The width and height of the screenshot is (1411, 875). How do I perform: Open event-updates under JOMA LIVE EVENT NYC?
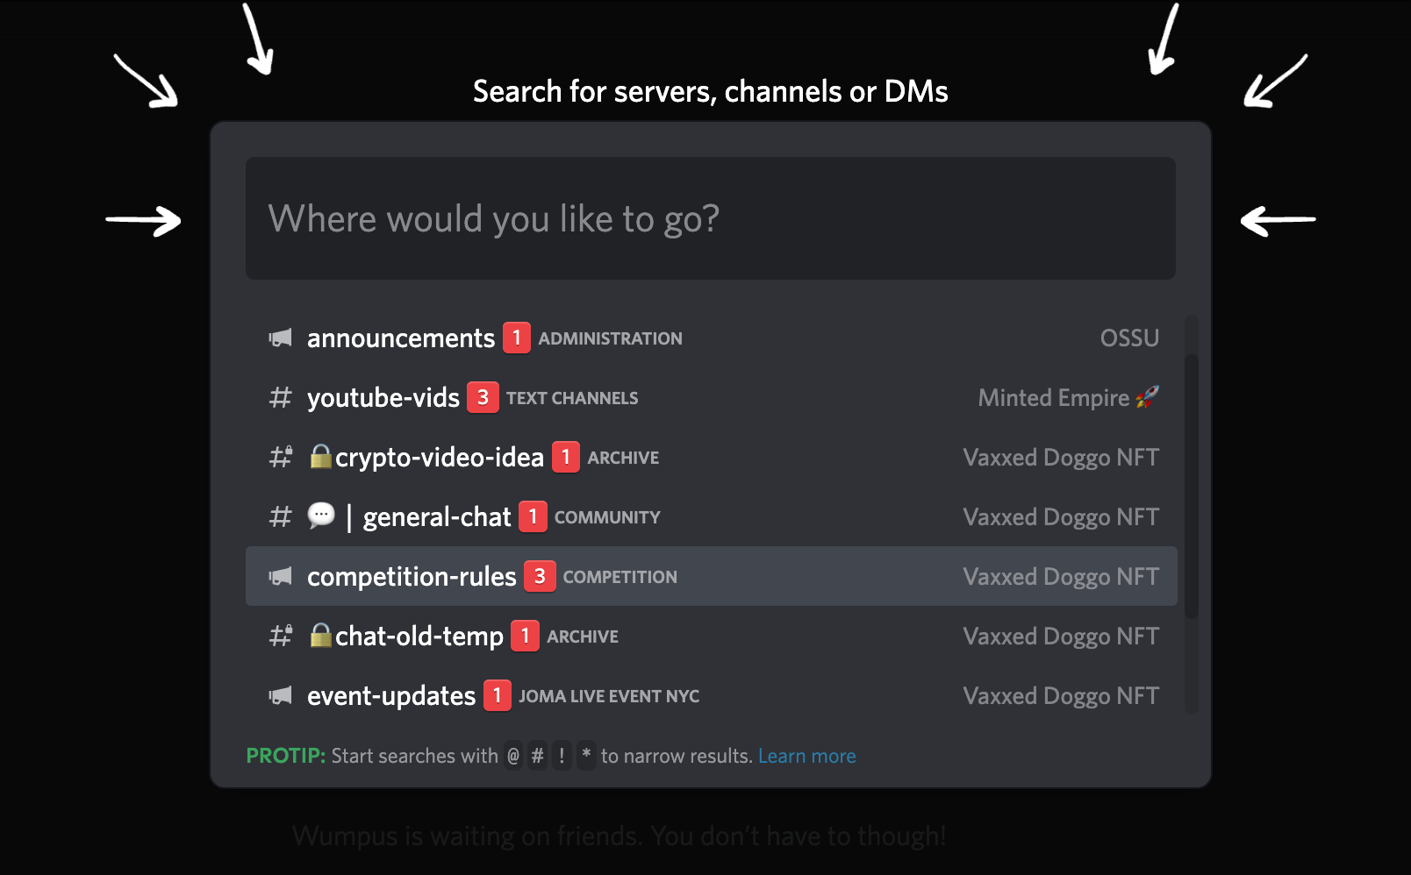[712, 695]
